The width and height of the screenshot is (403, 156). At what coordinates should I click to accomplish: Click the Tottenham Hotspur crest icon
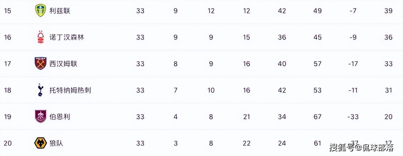tap(41, 90)
